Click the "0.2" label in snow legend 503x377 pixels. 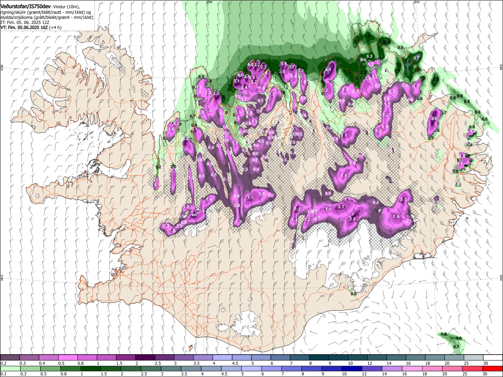3,363
